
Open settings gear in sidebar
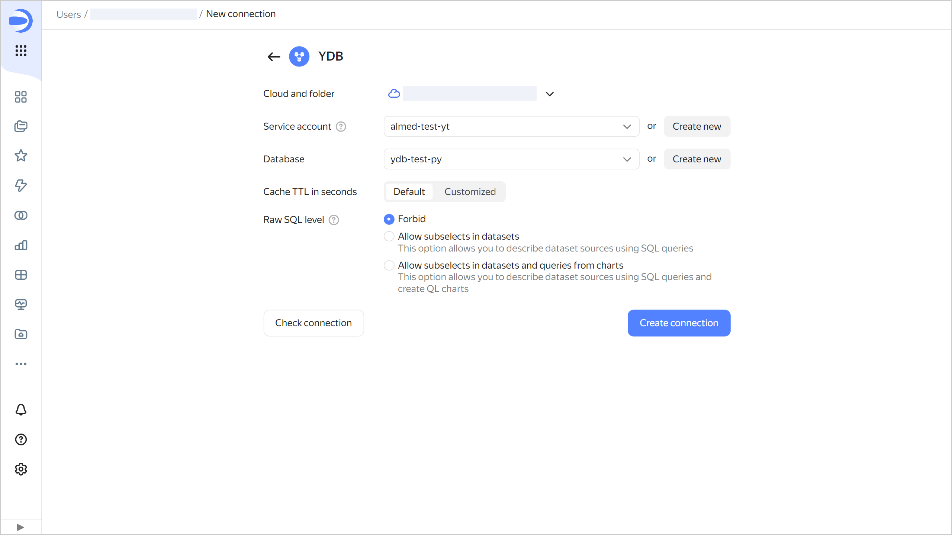coord(21,469)
